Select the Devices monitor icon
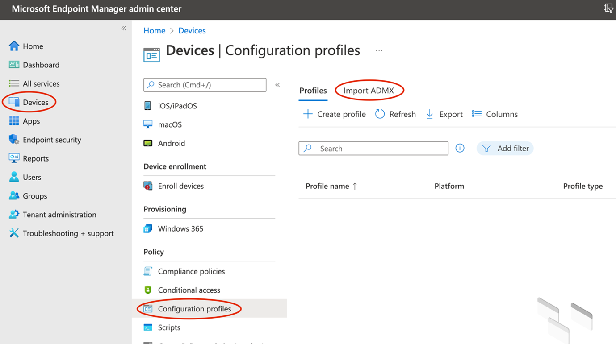This screenshot has height=344, width=616. click(x=14, y=102)
